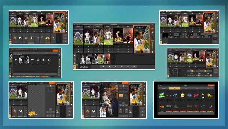Add new clip using the plus placeholder

[113, 59]
